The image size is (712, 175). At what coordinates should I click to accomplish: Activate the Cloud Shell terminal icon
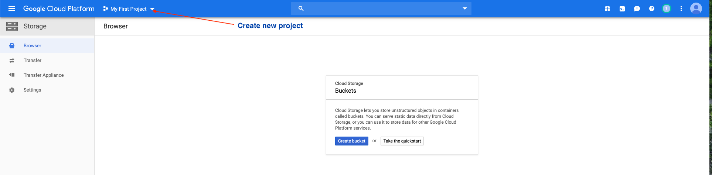coord(622,8)
